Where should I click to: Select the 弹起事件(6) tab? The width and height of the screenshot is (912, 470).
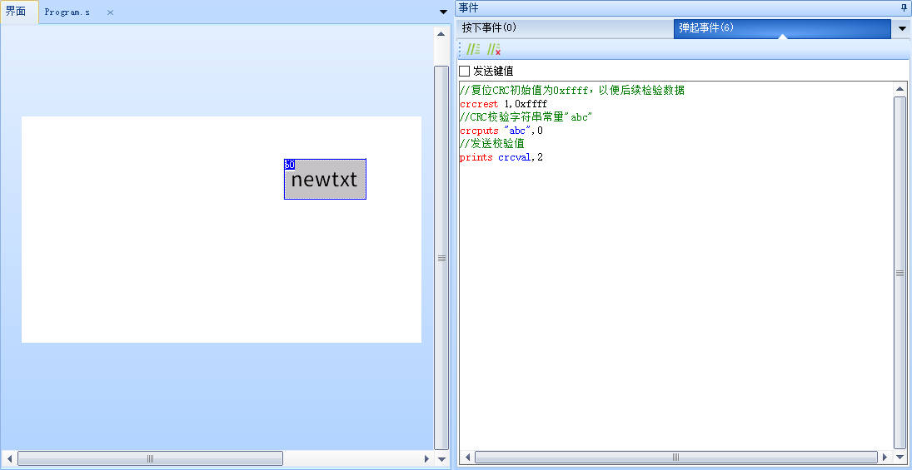click(x=706, y=28)
